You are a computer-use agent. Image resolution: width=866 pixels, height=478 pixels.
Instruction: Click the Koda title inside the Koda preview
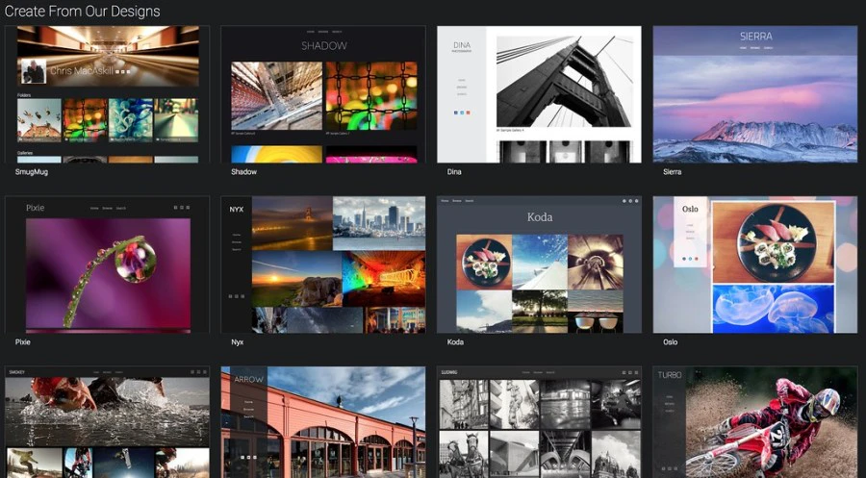pyautogui.click(x=540, y=217)
